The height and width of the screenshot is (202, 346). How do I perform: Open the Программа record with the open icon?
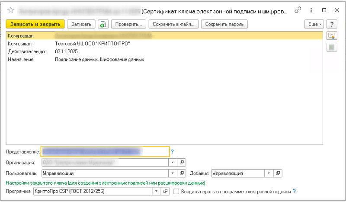point(165,191)
